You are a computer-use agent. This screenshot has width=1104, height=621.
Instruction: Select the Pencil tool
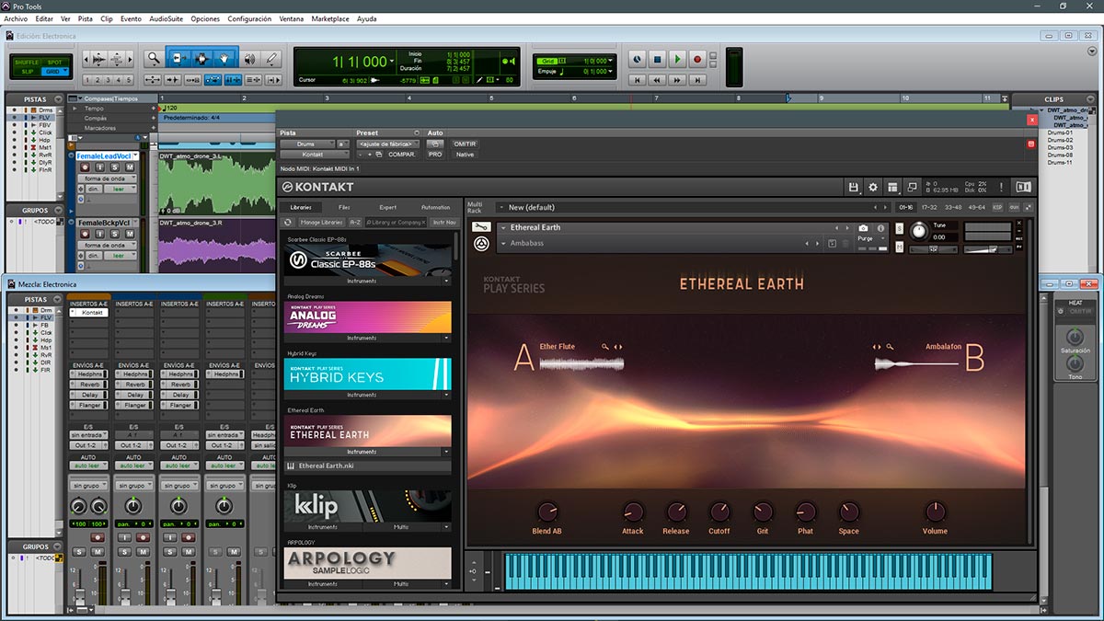point(271,58)
